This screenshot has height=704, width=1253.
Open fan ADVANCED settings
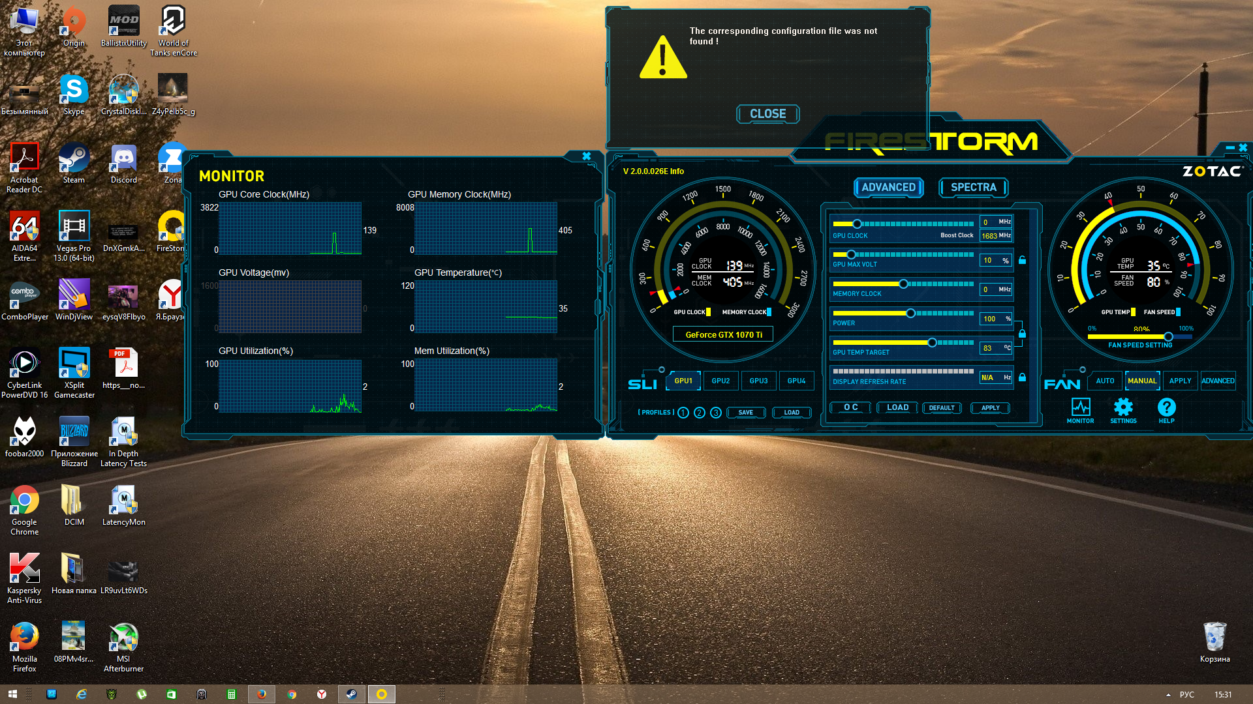[x=1218, y=381]
